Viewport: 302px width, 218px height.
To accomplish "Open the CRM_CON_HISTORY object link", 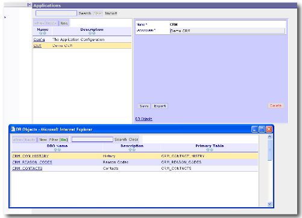I will 31,156.
